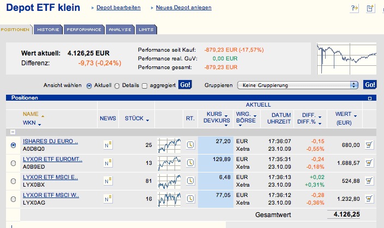The height and width of the screenshot is (228, 384).
Task: Click realtime clock icon for LYX0AG row
Action: pyautogui.click(x=190, y=199)
